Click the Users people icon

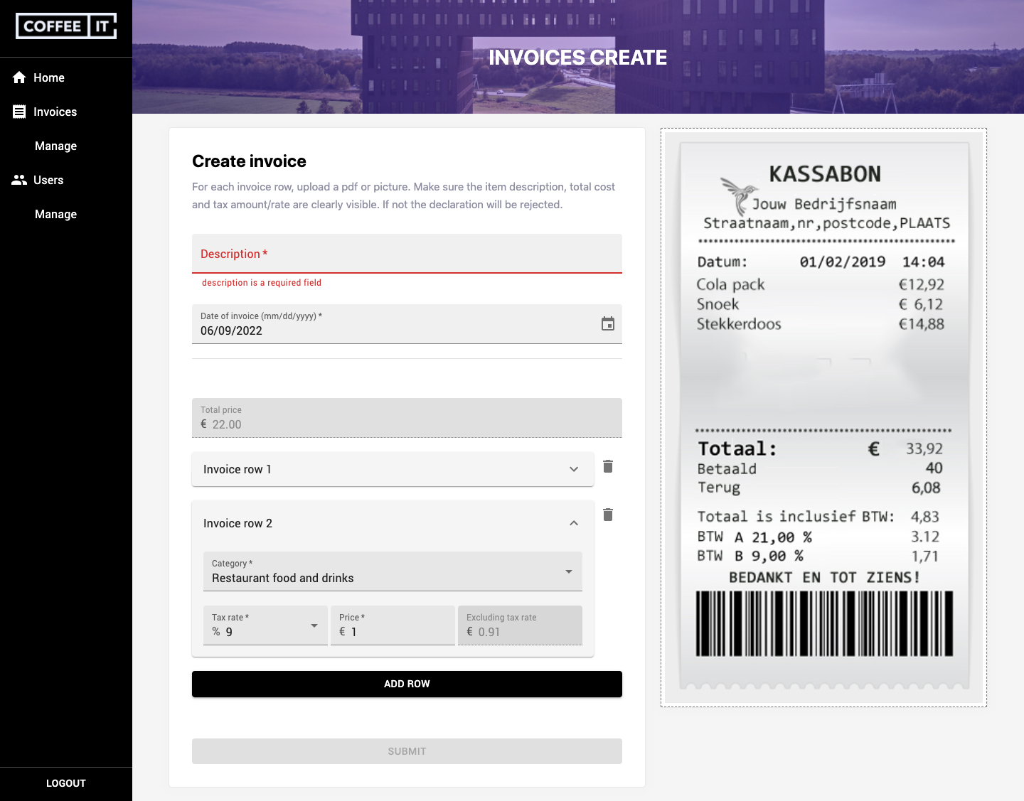click(19, 180)
